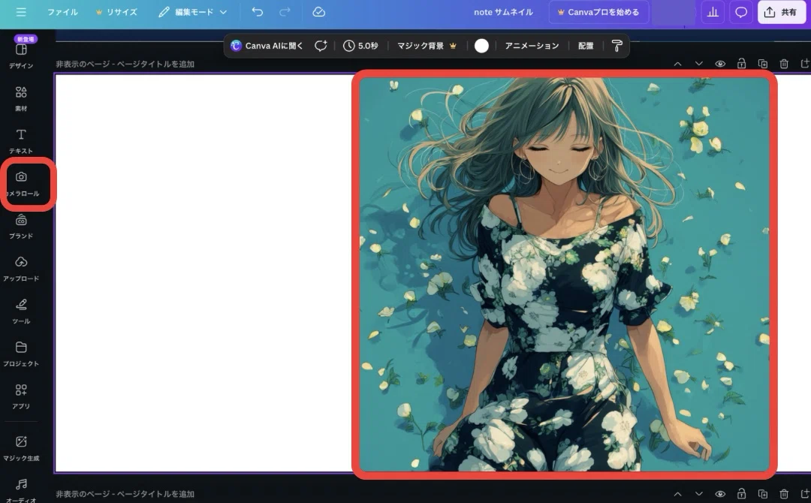
Task: Expand the 編集モード dropdown
Action: (192, 12)
